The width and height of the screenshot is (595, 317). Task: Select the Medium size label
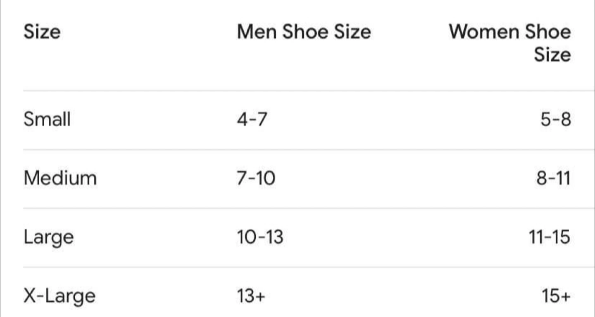pyautogui.click(x=60, y=178)
